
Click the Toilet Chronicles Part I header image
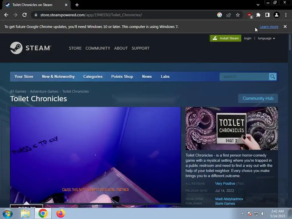[x=232, y=128]
